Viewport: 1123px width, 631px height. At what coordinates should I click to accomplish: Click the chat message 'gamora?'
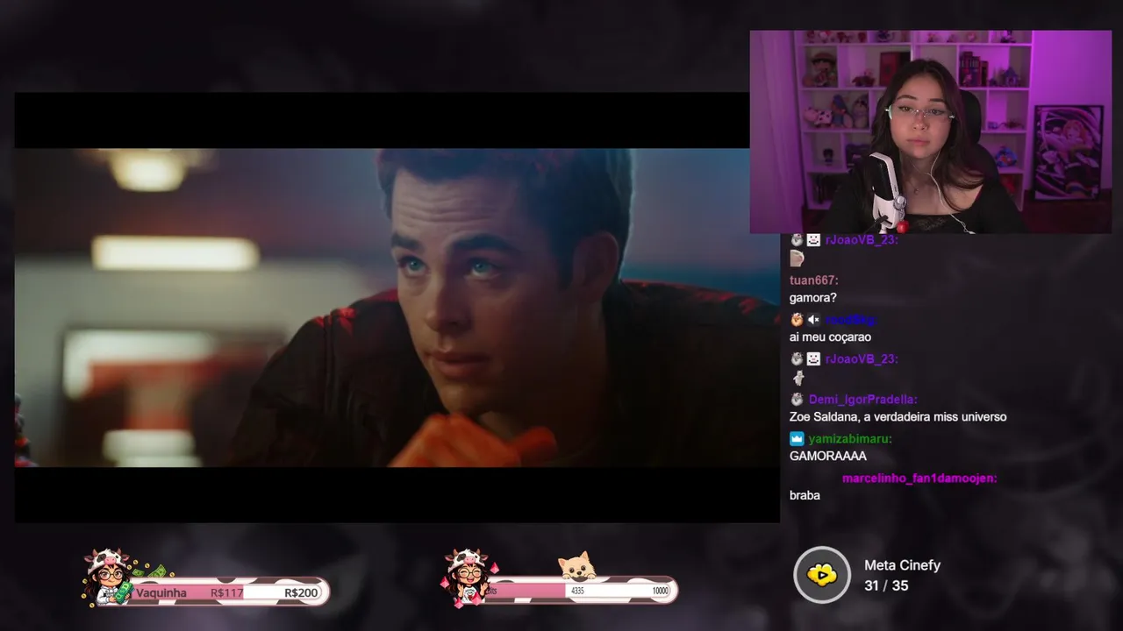tap(813, 298)
